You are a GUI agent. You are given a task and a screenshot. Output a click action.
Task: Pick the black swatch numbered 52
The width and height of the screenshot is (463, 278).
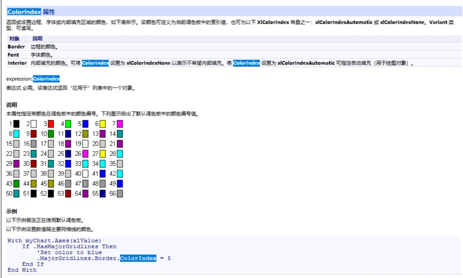coord(51,194)
